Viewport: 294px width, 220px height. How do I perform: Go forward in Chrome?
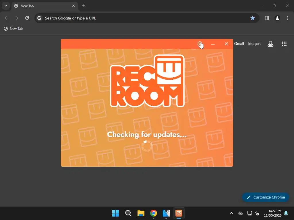pyautogui.click(x=17, y=18)
